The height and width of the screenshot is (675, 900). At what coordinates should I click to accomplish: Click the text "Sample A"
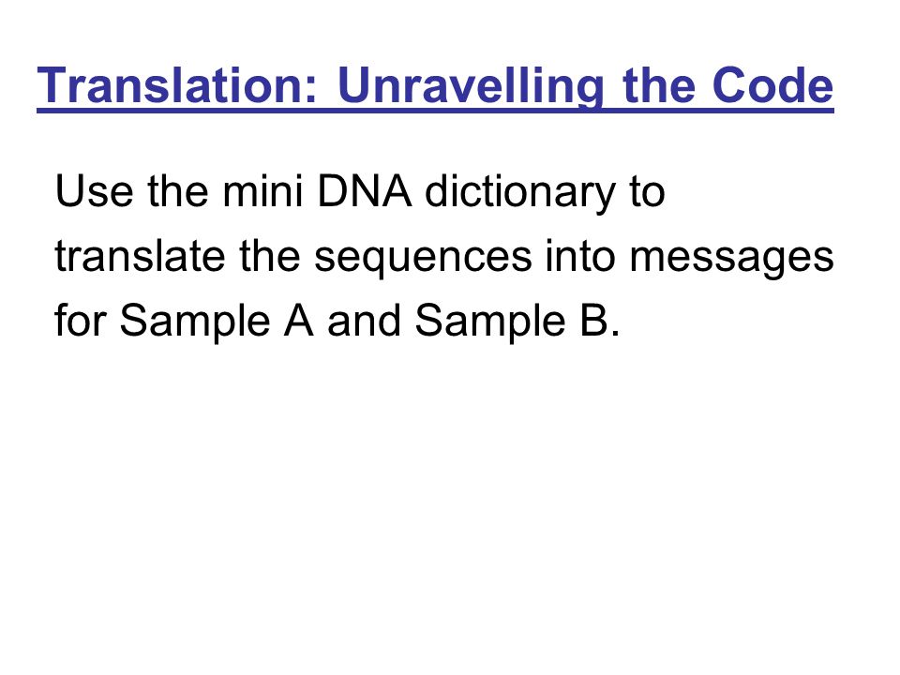(x=217, y=322)
